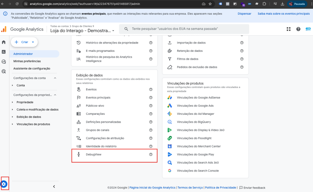Open Política de Privacidade link
This screenshot has width=313, height=192.
point(220,187)
